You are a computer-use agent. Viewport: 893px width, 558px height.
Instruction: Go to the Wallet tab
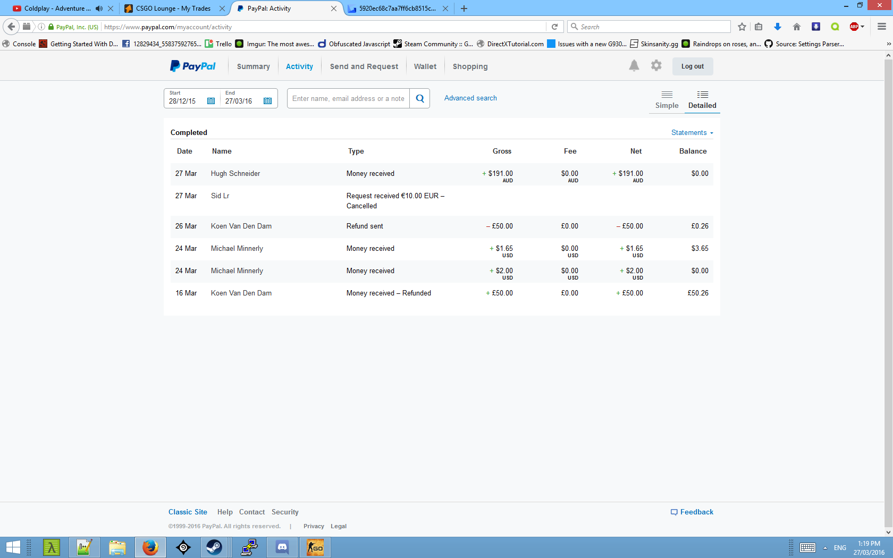coord(425,66)
